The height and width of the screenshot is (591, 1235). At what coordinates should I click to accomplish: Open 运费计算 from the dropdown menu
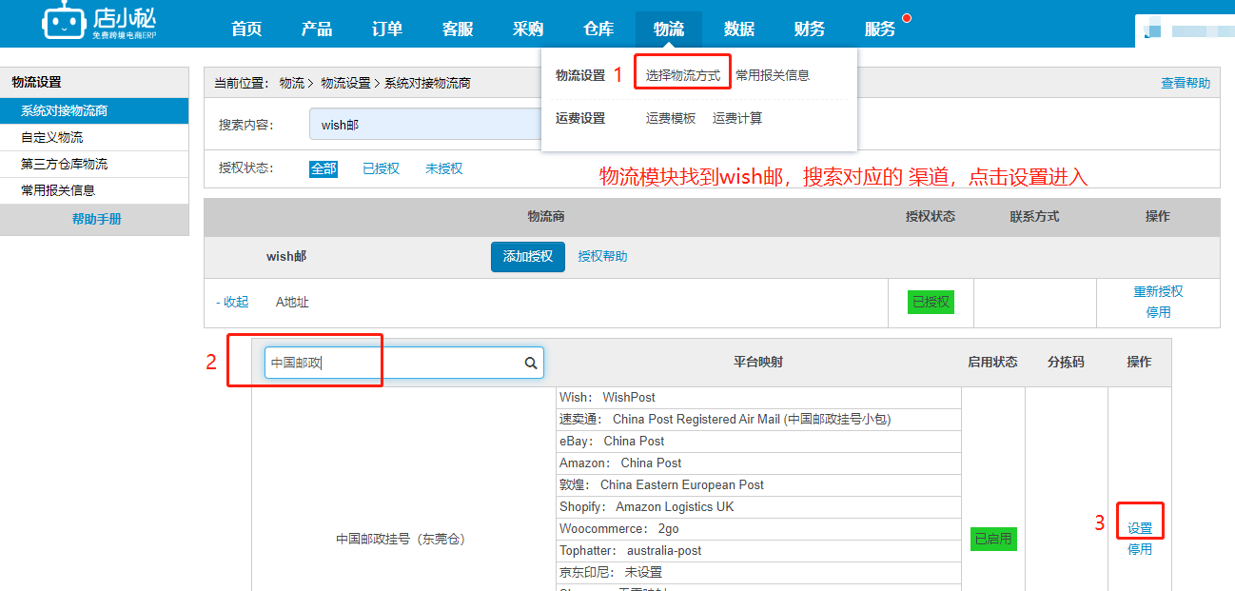(x=737, y=118)
